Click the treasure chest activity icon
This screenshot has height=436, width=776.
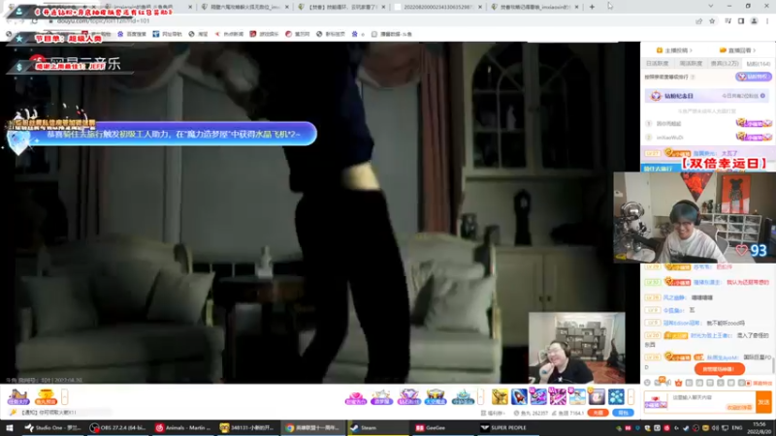(436, 396)
